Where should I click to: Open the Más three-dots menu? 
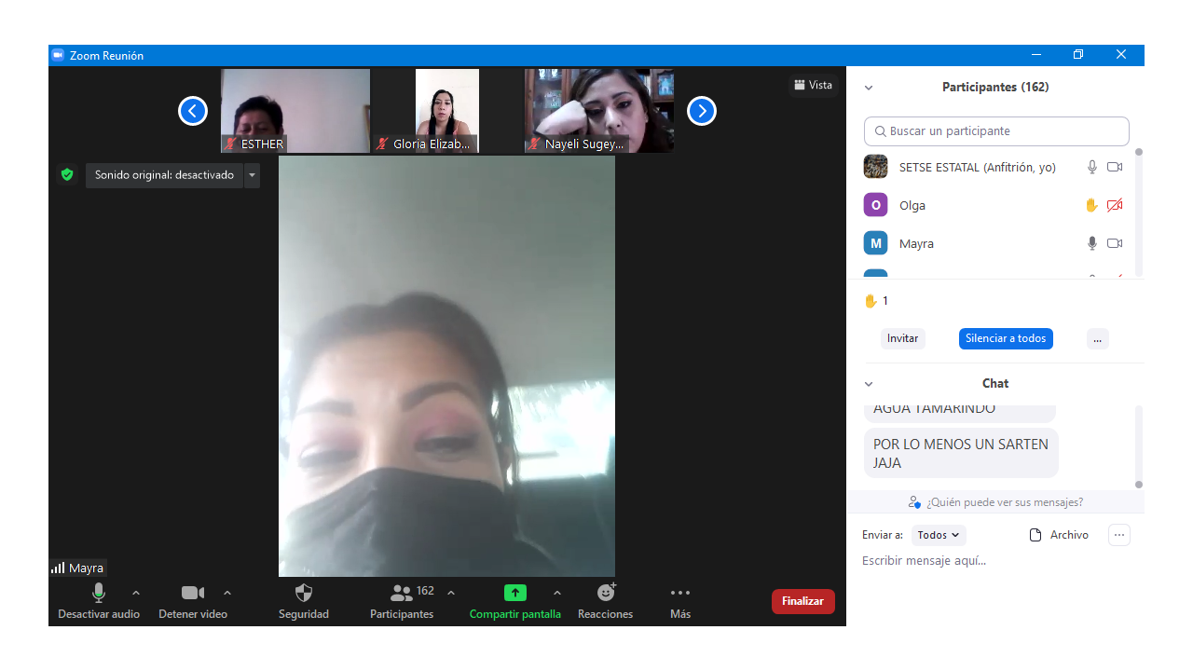click(x=680, y=593)
